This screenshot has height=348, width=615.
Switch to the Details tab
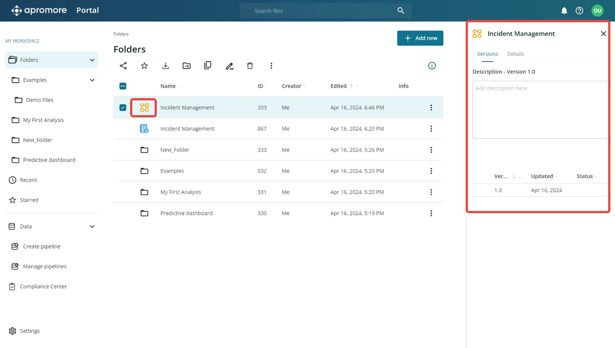point(515,54)
